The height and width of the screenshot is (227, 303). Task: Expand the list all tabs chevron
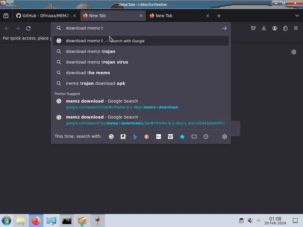coord(297,16)
